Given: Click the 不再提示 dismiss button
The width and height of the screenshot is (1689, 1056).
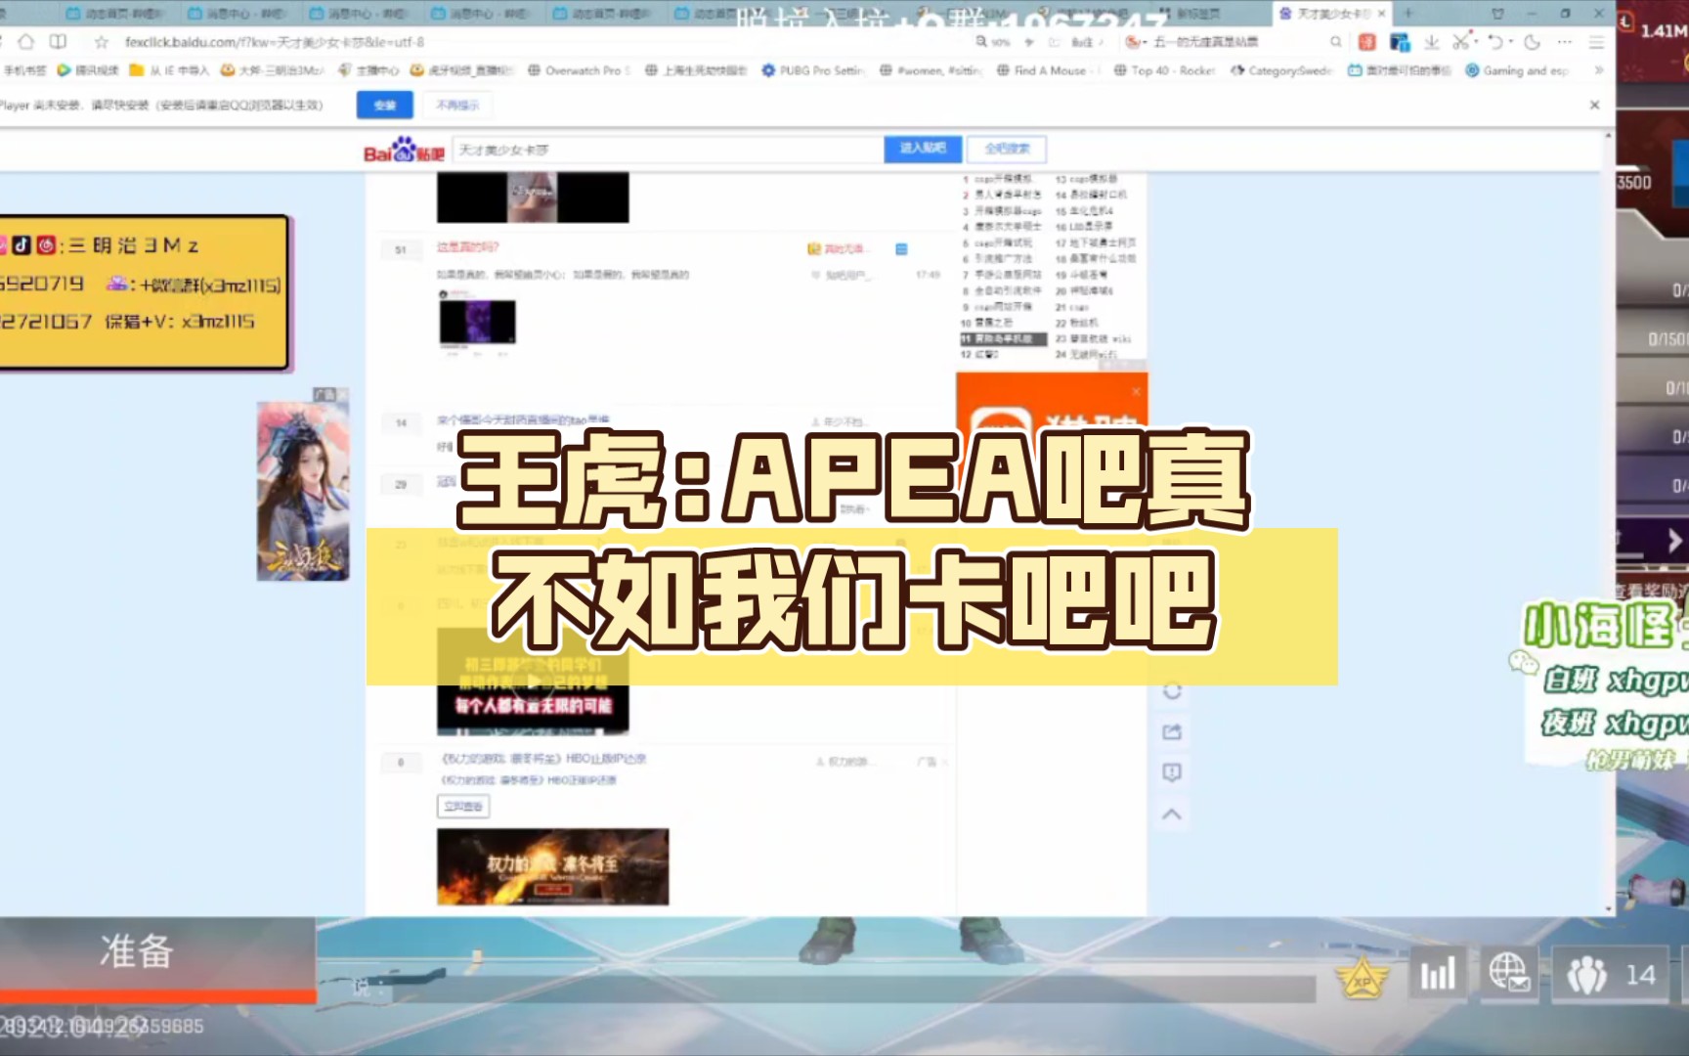Looking at the screenshot, I should click(457, 105).
